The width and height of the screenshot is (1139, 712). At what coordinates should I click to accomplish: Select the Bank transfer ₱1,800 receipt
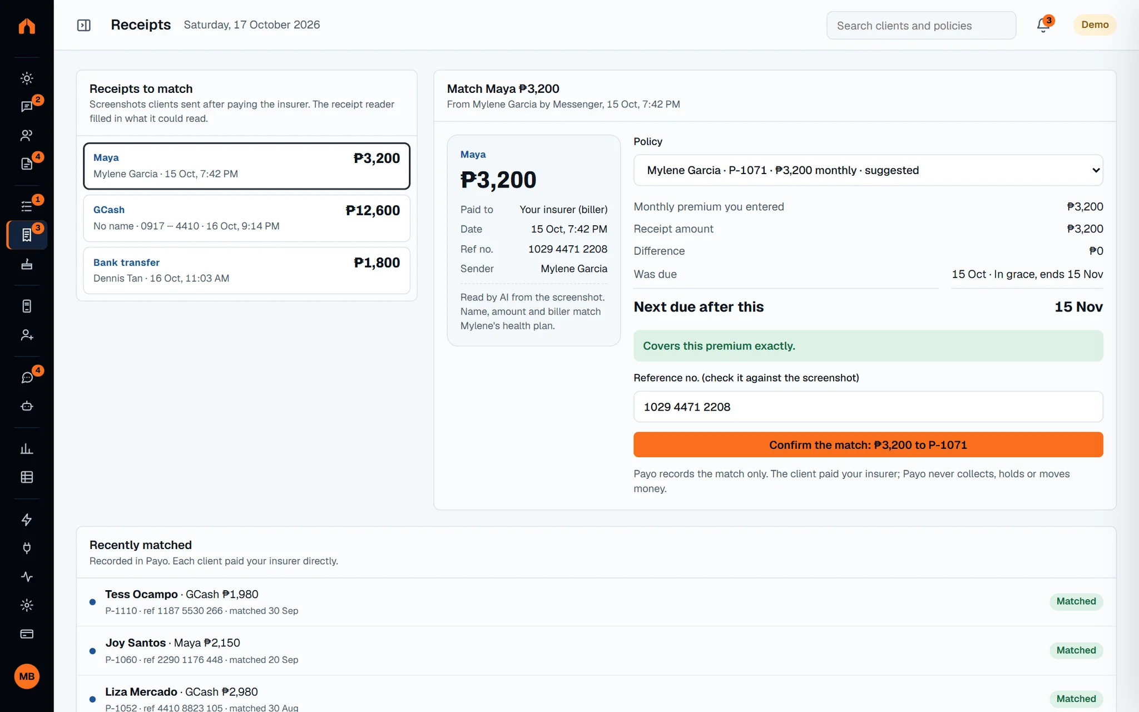(246, 270)
